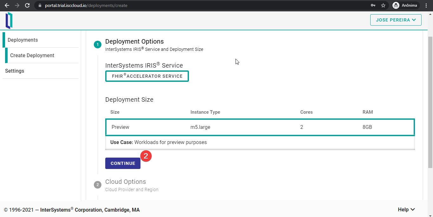433x217 pixels.
Task: Bookmark this page with the star icon
Action: 383,5
